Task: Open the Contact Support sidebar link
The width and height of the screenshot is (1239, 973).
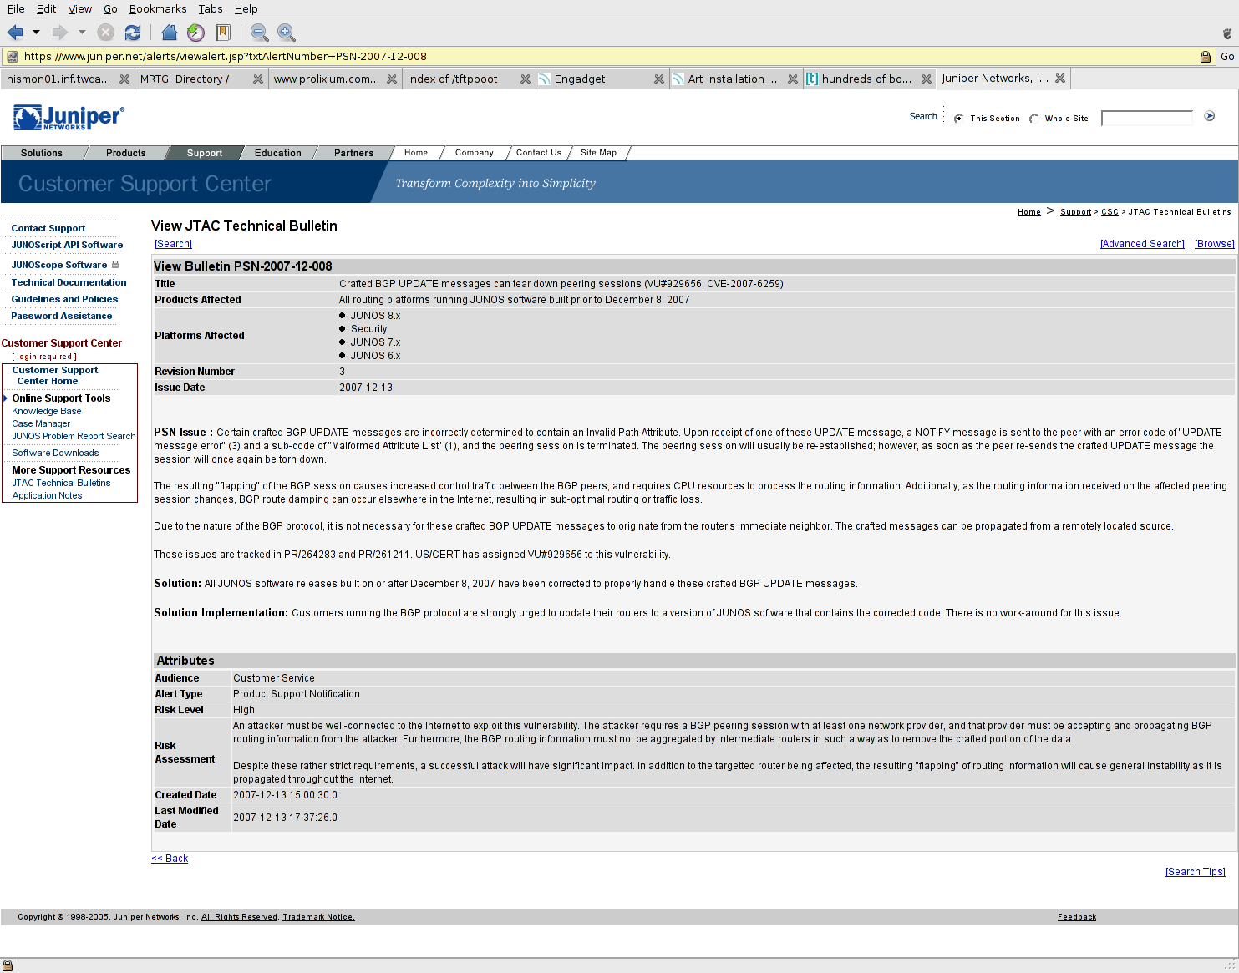Action: (48, 228)
